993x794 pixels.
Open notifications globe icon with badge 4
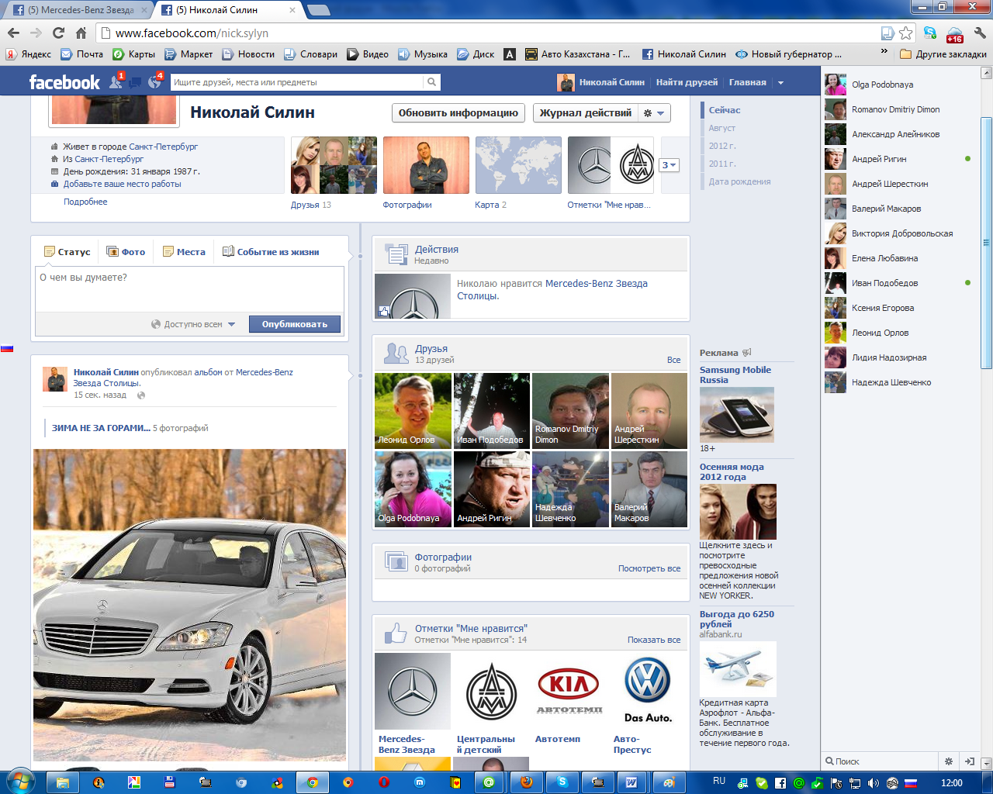[154, 82]
